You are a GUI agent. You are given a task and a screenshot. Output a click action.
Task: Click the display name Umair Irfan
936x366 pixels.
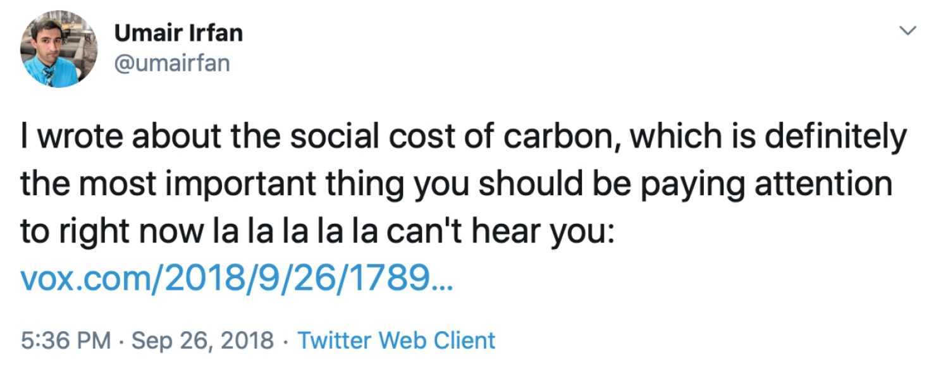pyautogui.click(x=178, y=33)
